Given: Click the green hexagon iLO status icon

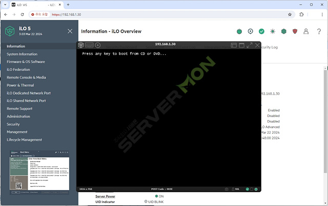Looking at the screenshot, I should [283, 31].
